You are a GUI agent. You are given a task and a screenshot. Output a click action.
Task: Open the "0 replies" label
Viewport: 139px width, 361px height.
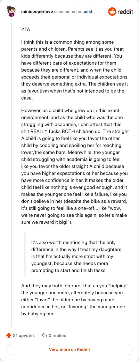click(57, 336)
